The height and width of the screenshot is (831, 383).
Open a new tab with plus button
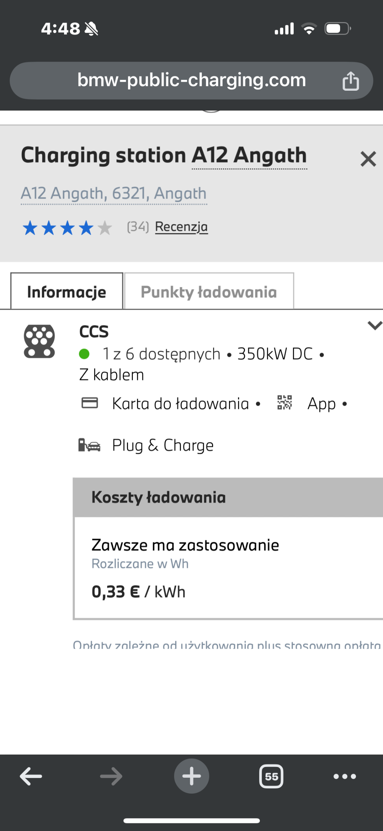[191, 776]
